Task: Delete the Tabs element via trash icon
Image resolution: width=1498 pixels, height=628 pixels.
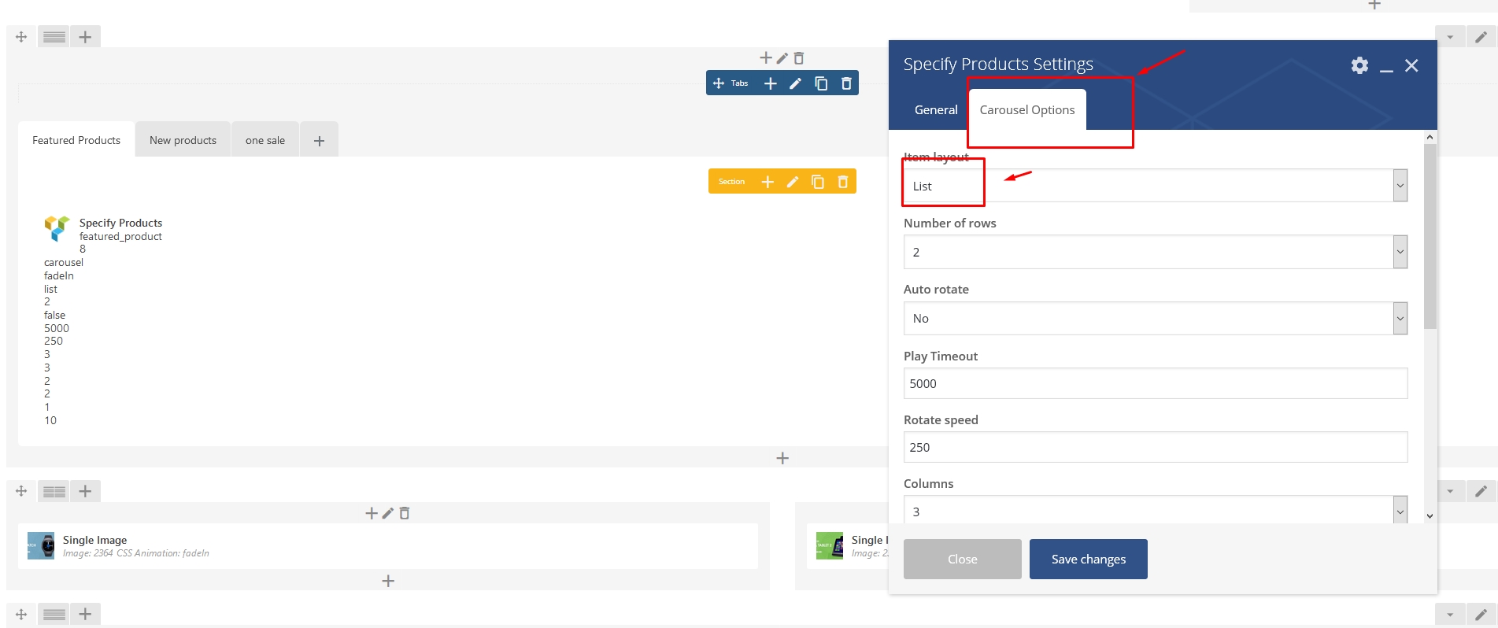Action: pyautogui.click(x=846, y=83)
